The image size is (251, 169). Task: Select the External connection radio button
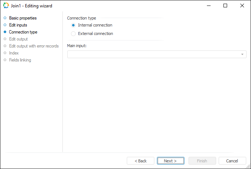pyautogui.click(x=73, y=34)
